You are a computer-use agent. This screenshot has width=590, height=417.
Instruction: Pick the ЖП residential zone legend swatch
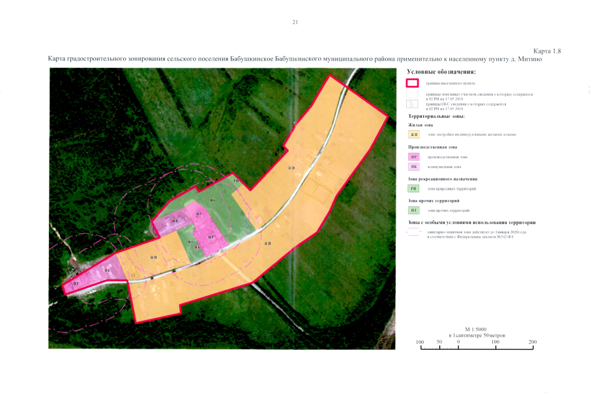[x=413, y=135]
